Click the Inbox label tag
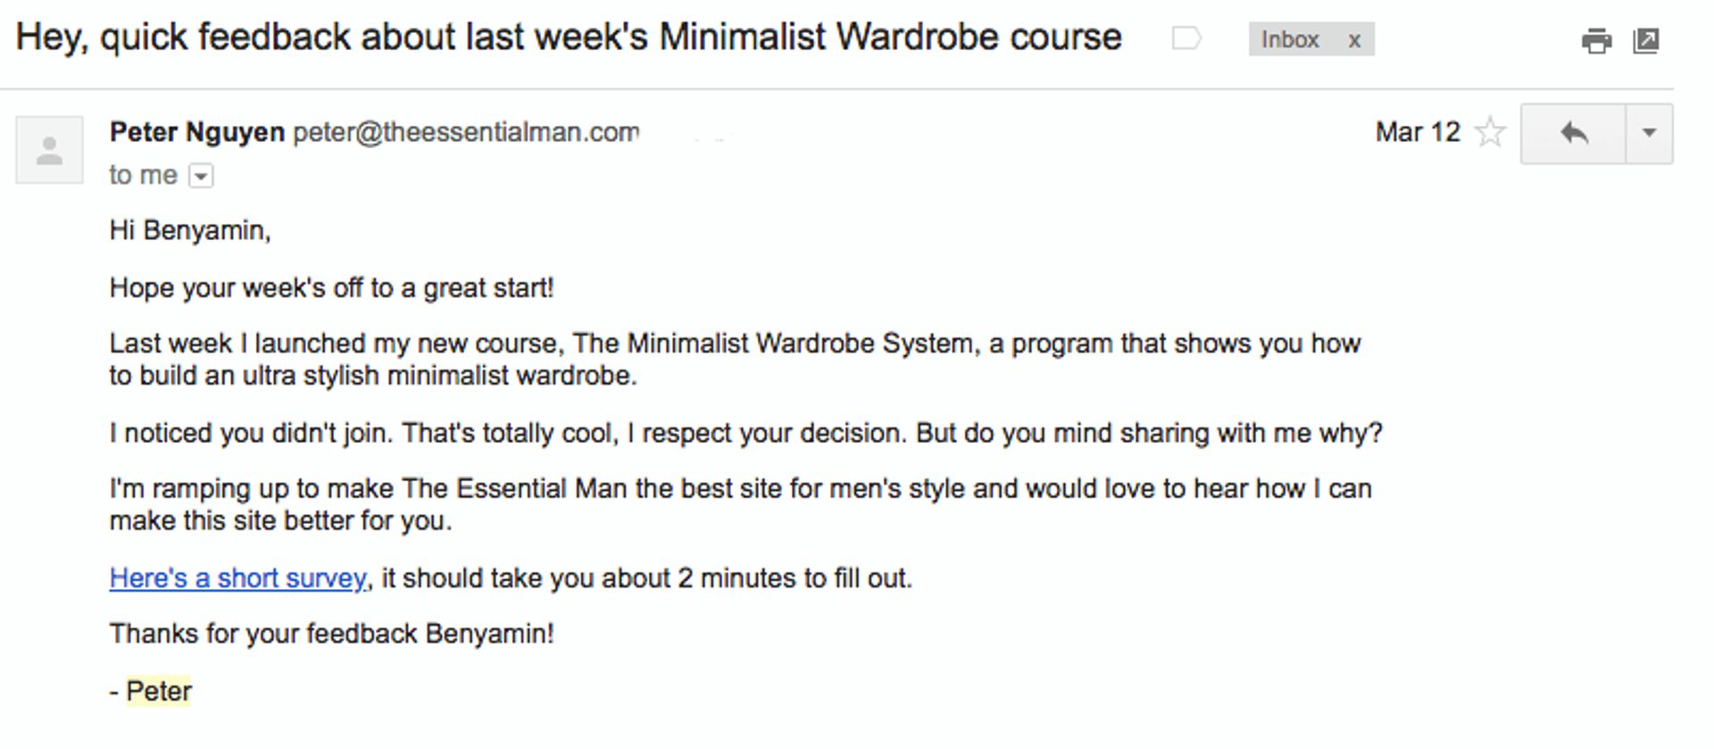 pos(1289,40)
